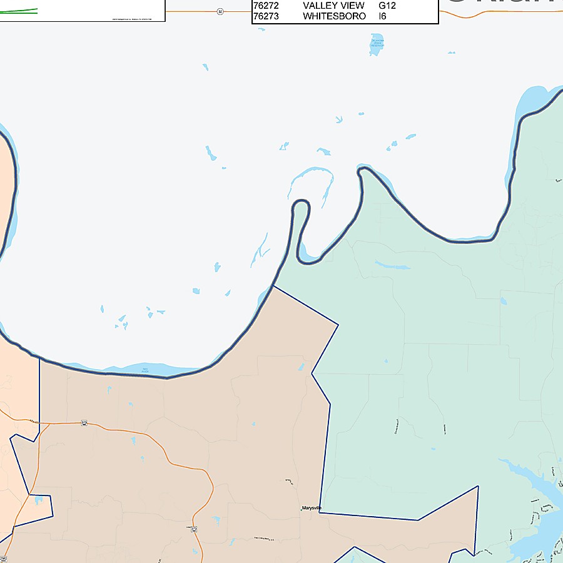Click the route 373 shield nearest Red River
The height and width of the screenshot is (563, 563).
tap(84, 423)
